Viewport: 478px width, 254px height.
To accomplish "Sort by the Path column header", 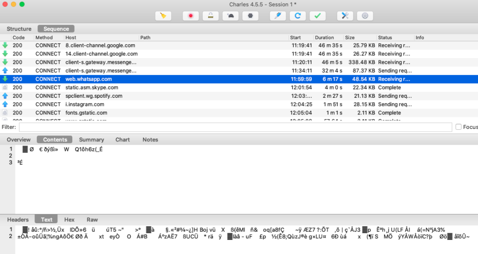I will [x=146, y=38].
